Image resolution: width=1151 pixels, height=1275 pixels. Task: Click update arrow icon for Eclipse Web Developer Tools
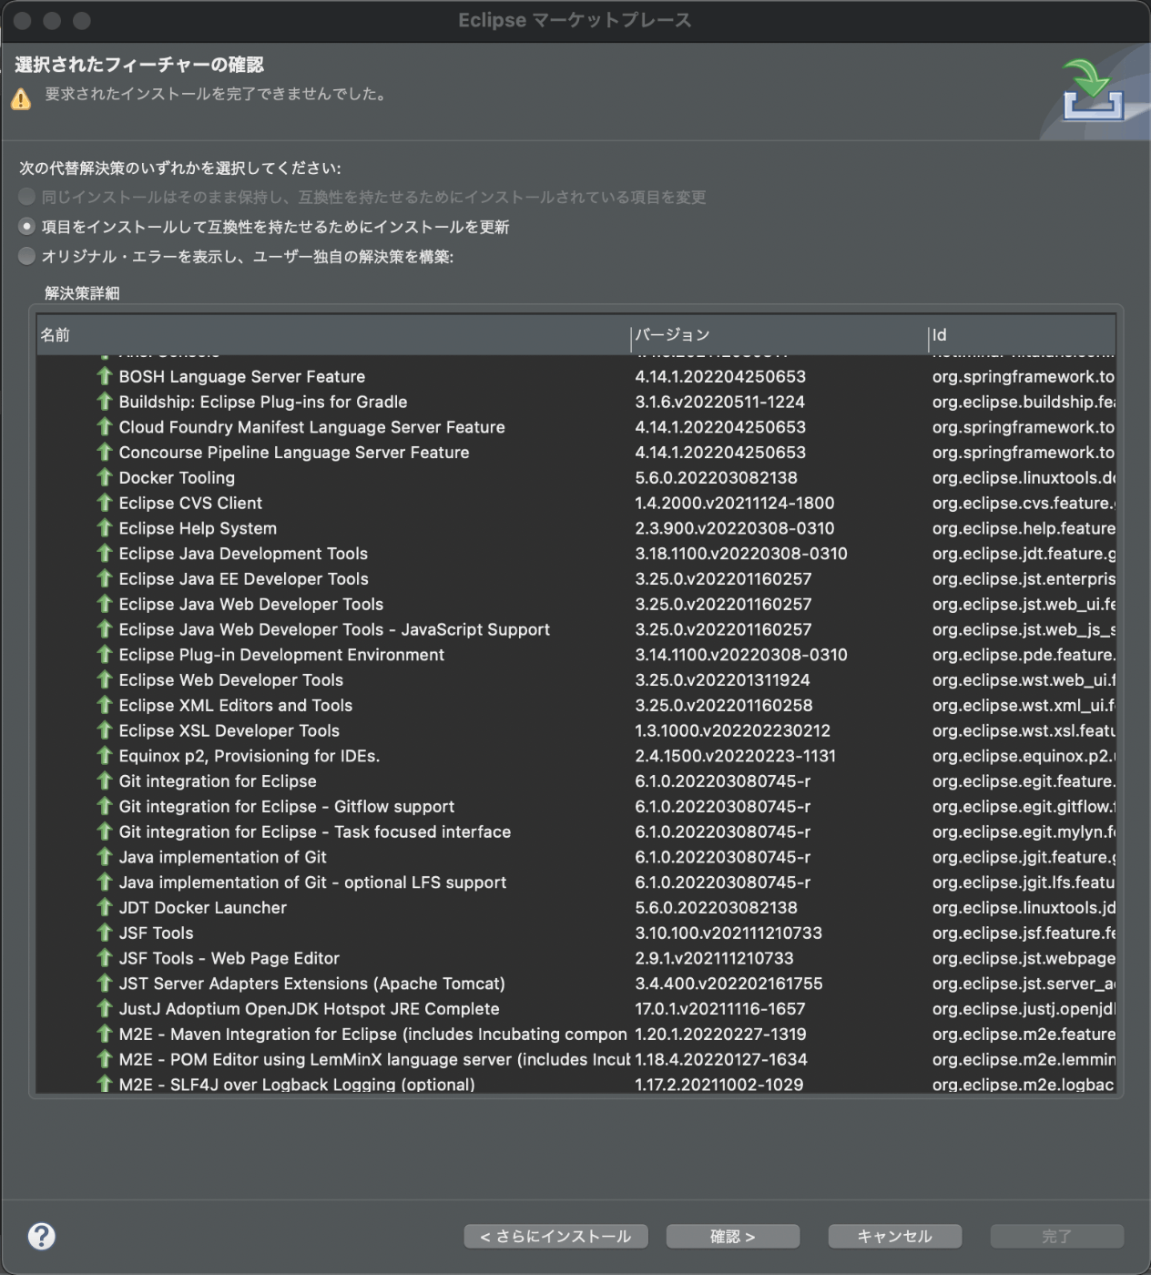pos(105,680)
